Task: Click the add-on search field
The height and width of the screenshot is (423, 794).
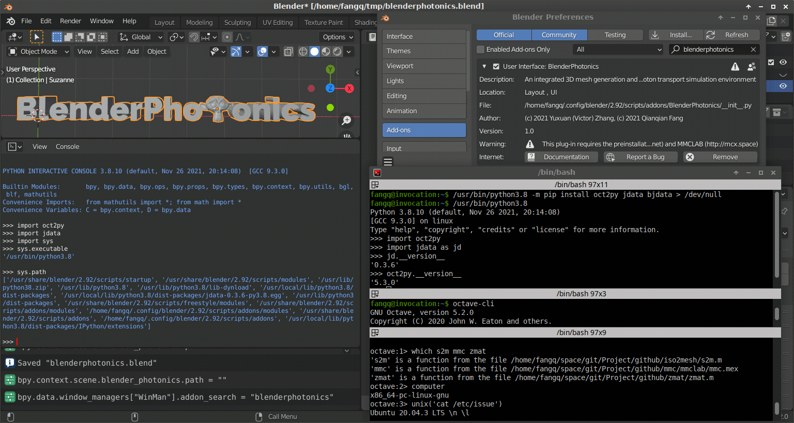Action: pyautogui.click(x=714, y=50)
